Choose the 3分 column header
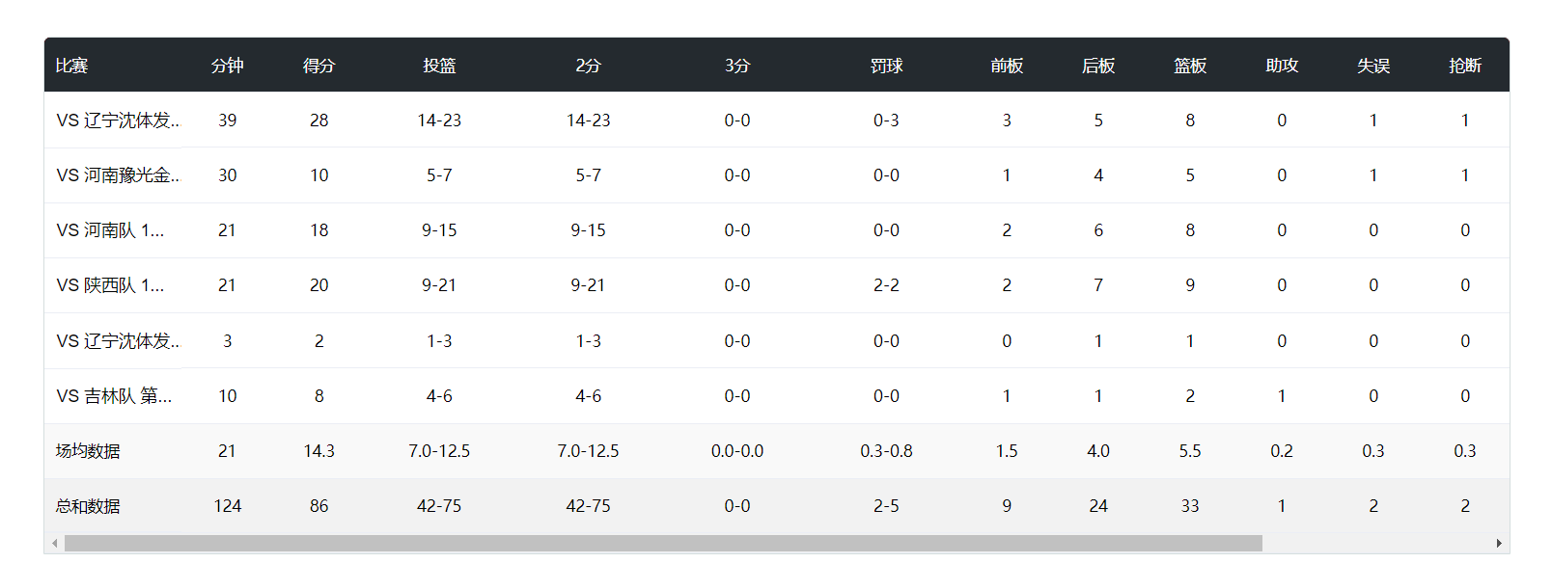Viewport: 1552px width, 563px height. (737, 66)
